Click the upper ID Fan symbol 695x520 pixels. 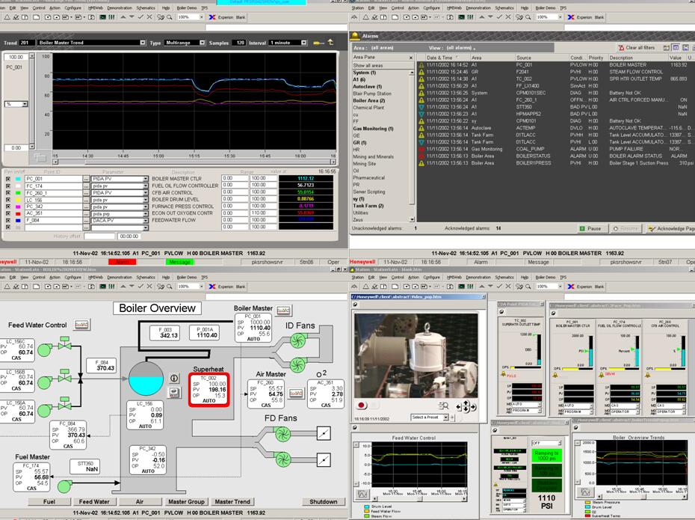tap(298, 340)
